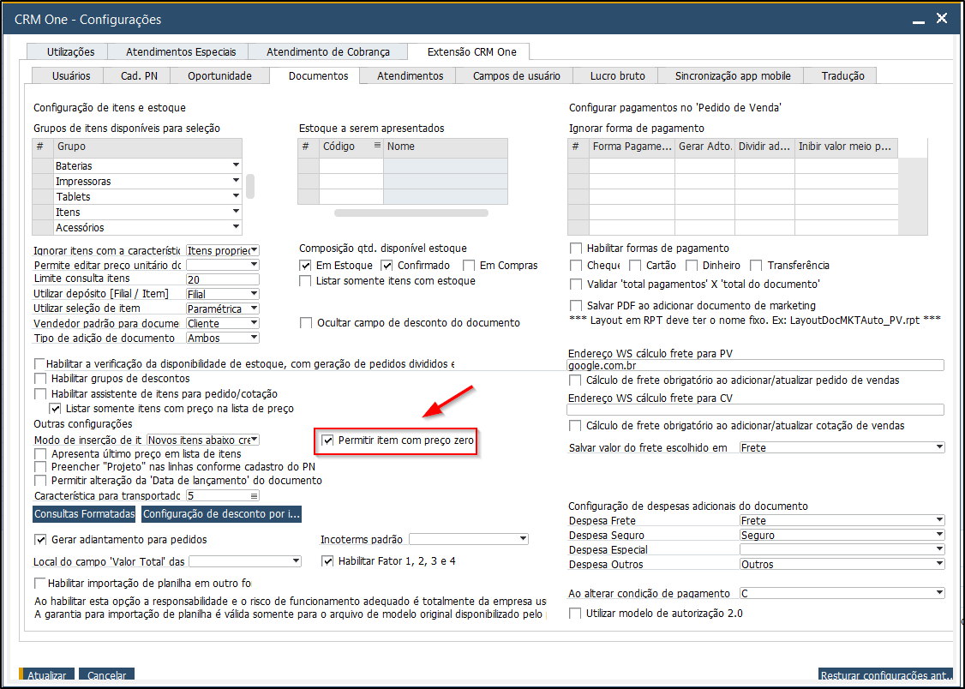Check Ocultar campo de desconto do documento
Screen dimensions: 965x689
click(x=305, y=323)
